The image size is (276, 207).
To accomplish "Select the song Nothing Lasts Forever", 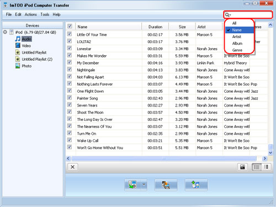I will coord(95,84).
